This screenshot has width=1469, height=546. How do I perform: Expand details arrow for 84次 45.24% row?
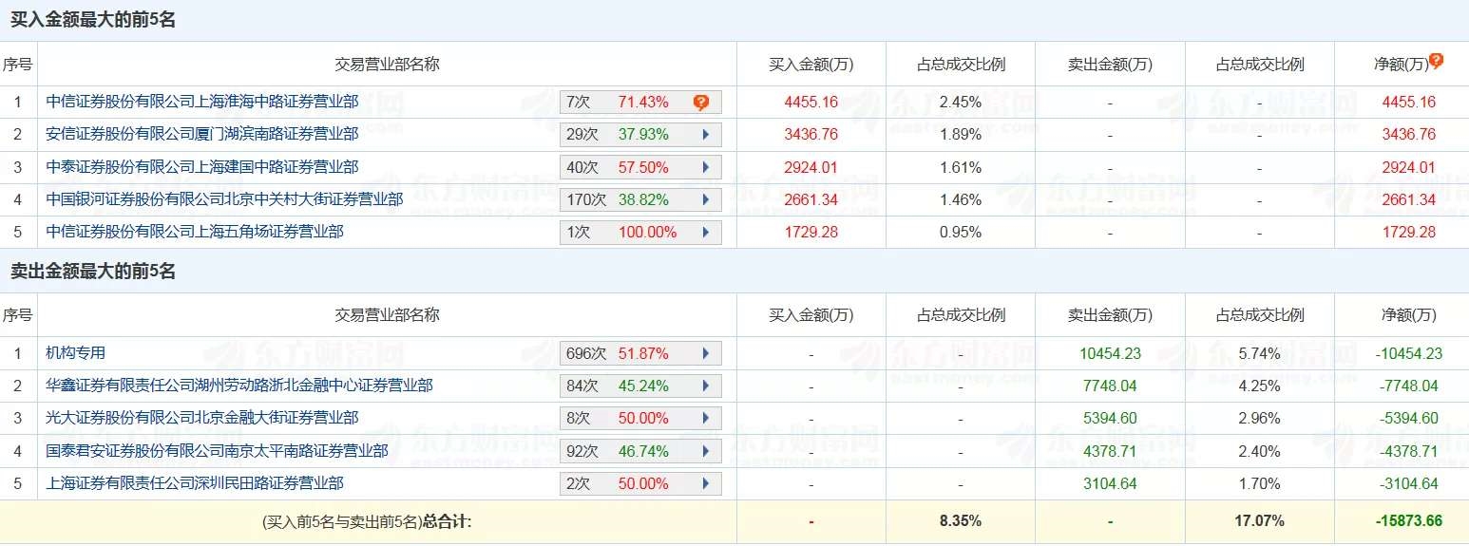click(x=706, y=386)
